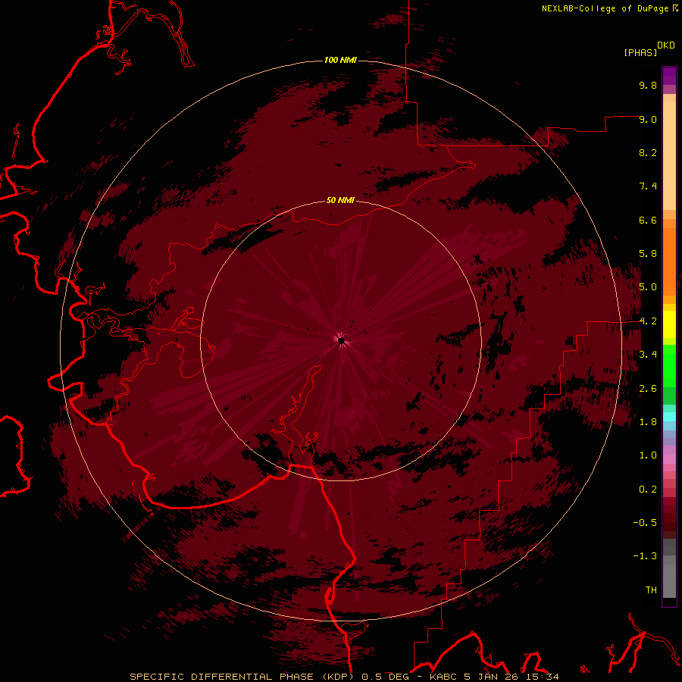The width and height of the screenshot is (682, 682).
Task: Click the 50 NMI range ring label
Action: point(340,201)
